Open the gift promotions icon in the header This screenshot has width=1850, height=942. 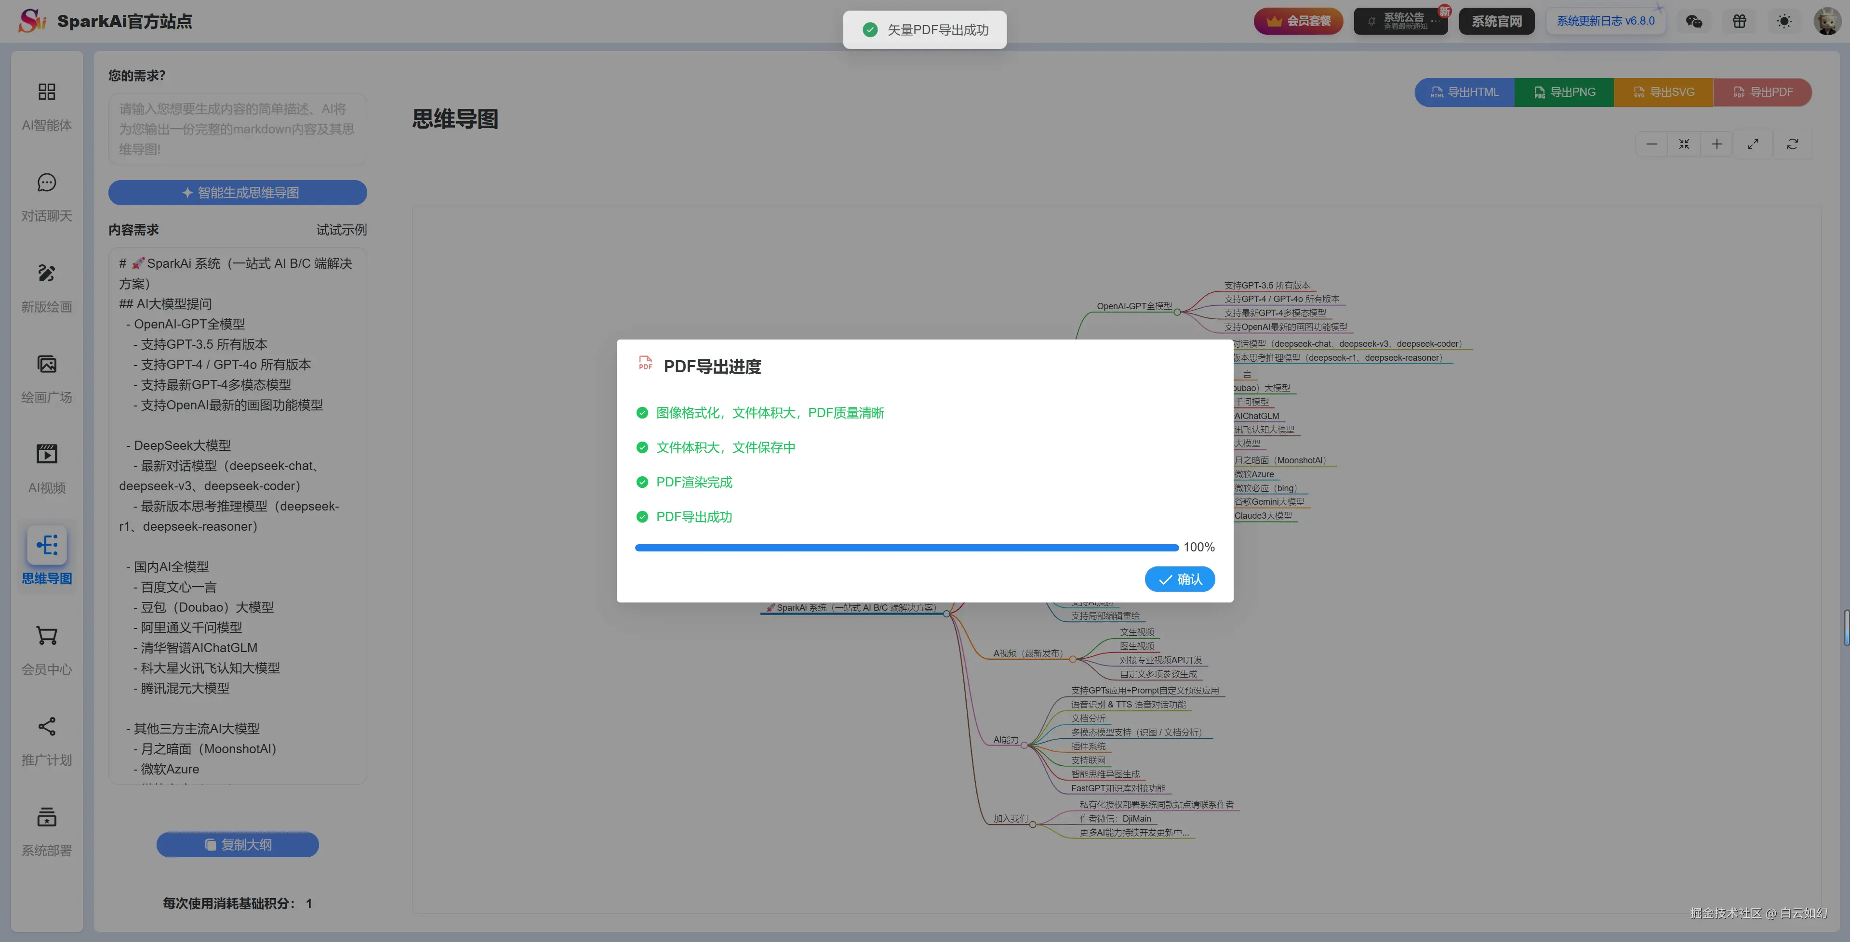coord(1739,21)
